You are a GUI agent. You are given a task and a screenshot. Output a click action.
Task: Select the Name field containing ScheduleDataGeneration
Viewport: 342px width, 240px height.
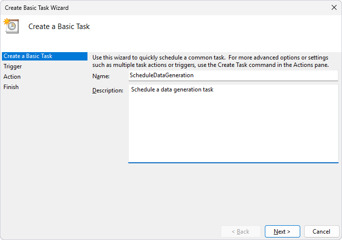[233, 76]
